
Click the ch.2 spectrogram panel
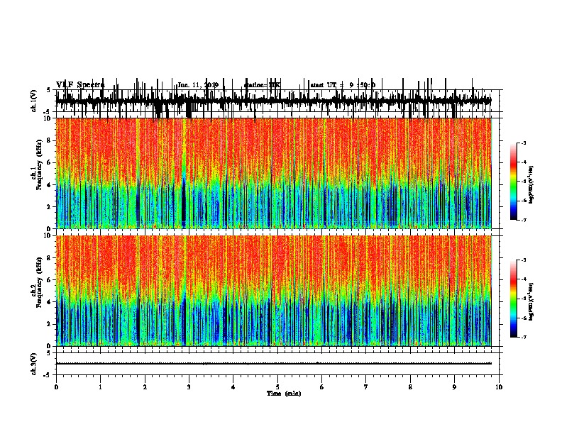coord(277,291)
